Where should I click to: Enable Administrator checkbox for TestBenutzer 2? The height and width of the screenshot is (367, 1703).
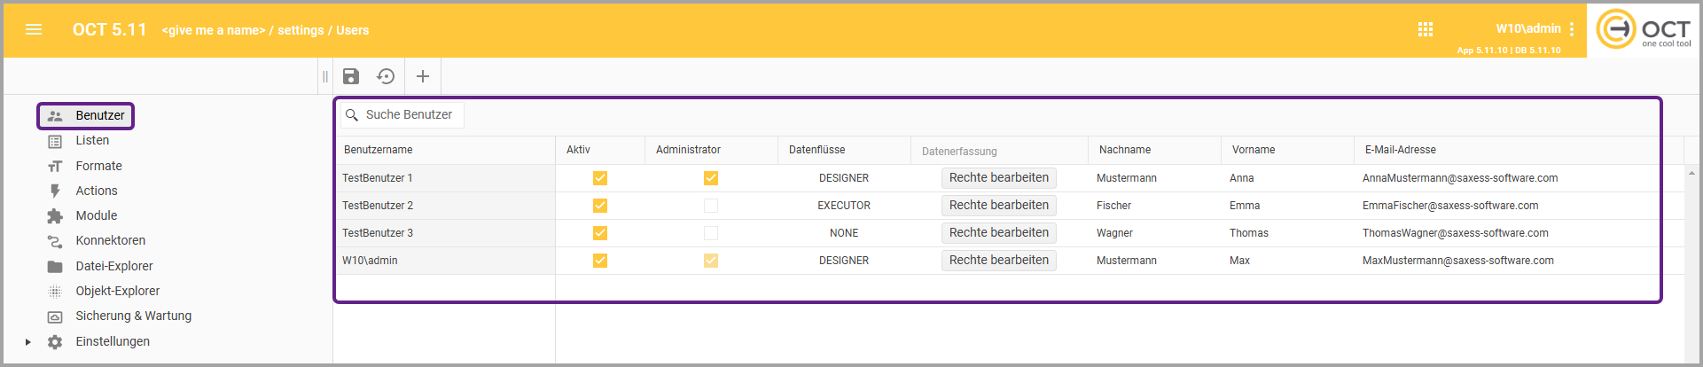point(711,206)
